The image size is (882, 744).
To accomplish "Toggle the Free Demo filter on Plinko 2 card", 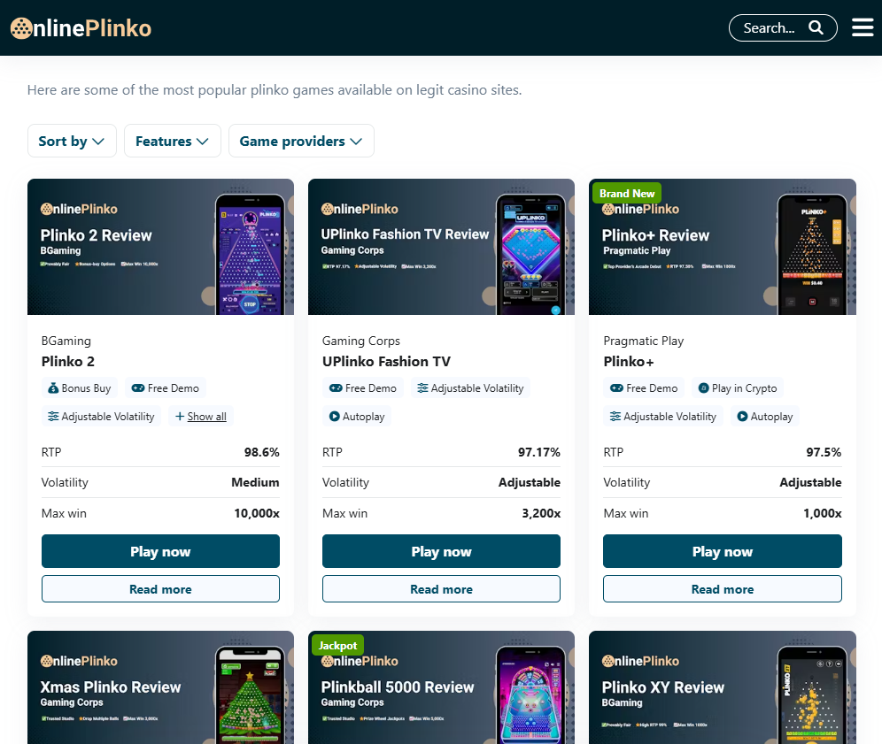I will [x=166, y=387].
